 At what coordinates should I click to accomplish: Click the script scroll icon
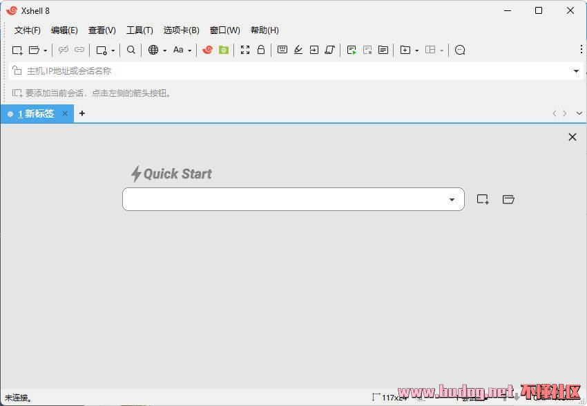[x=330, y=50]
